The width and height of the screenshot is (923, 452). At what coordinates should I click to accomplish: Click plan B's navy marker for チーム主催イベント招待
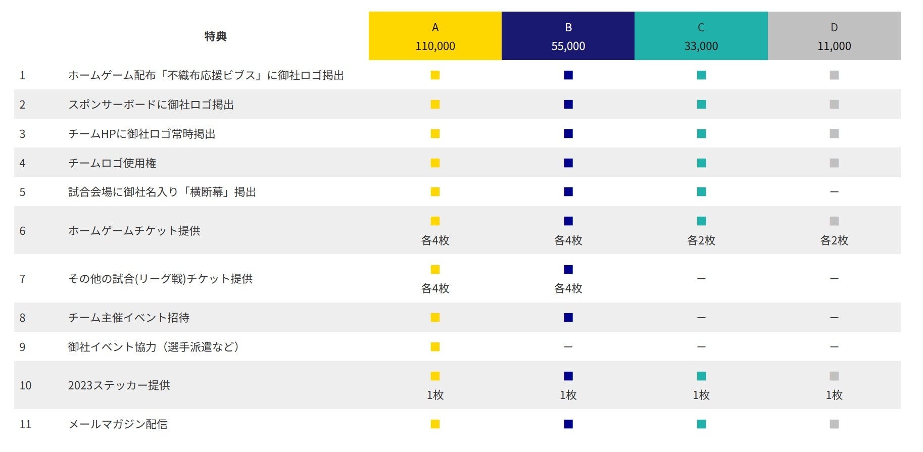pos(568,318)
